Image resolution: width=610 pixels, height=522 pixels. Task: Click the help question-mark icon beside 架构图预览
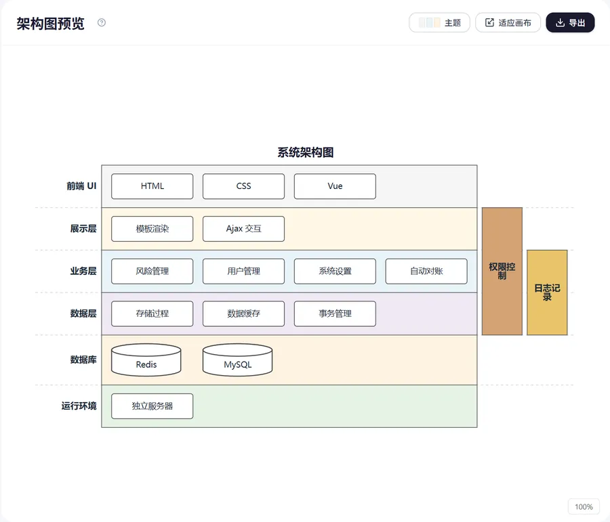coord(102,22)
